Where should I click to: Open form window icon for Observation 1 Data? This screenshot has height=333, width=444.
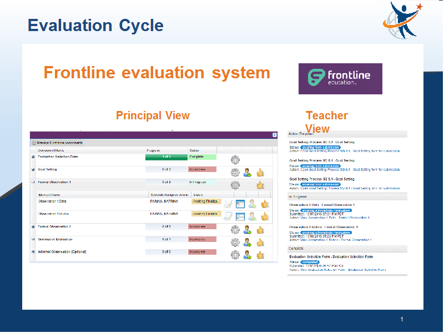[x=240, y=204]
